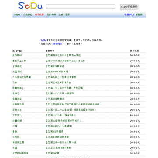The image size is (158, 158).
Task: Open 帝霸 chapter 第3678章
Action: pos(58,148)
